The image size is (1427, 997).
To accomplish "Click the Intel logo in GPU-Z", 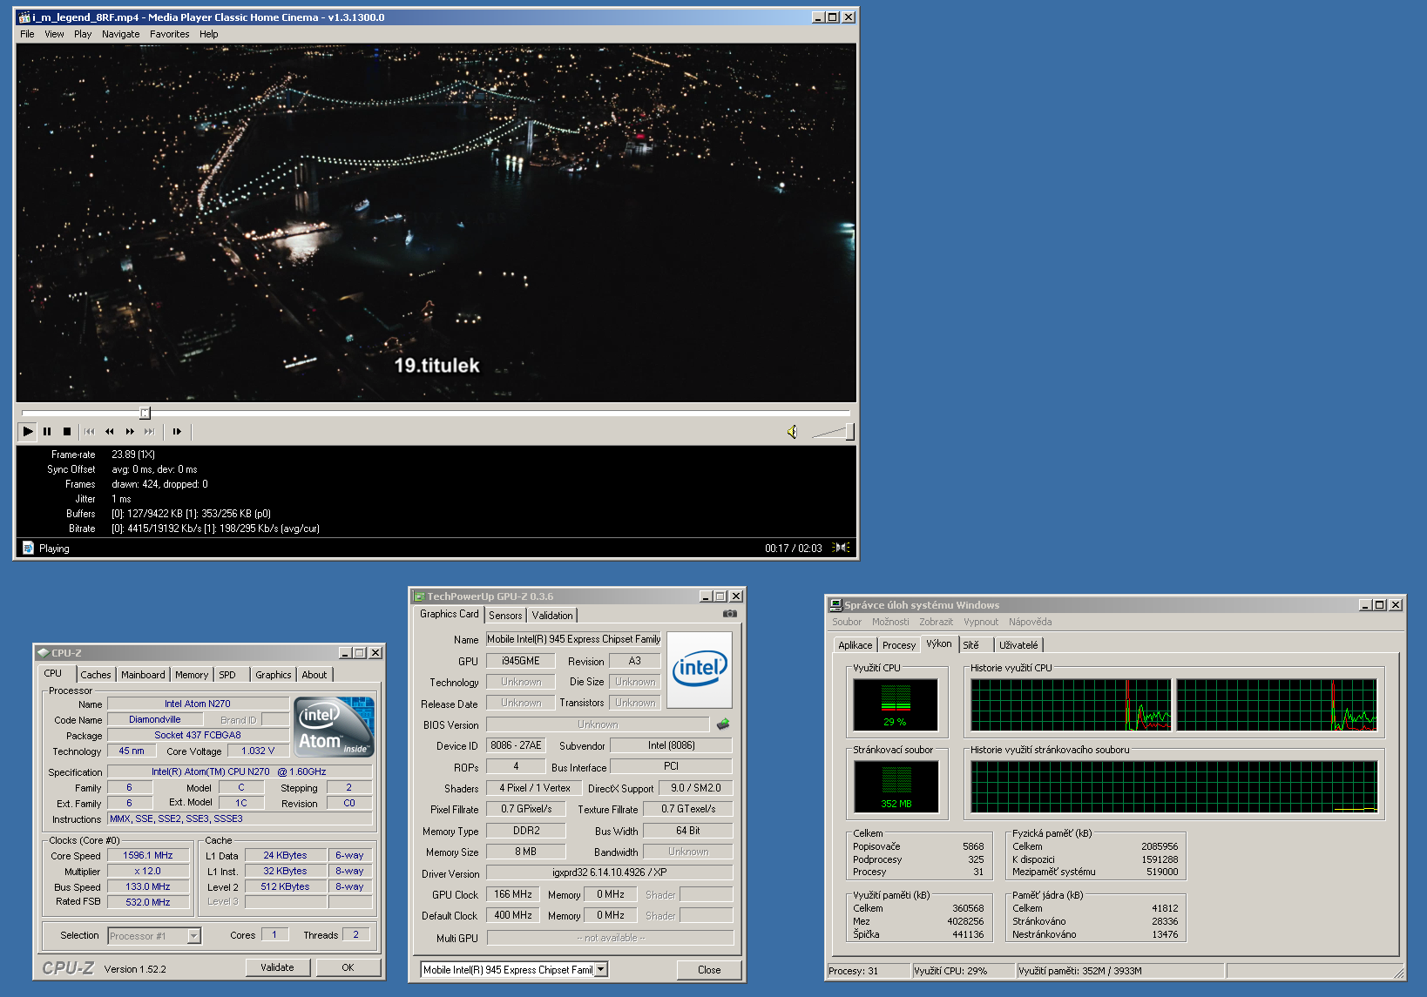I will tap(700, 669).
